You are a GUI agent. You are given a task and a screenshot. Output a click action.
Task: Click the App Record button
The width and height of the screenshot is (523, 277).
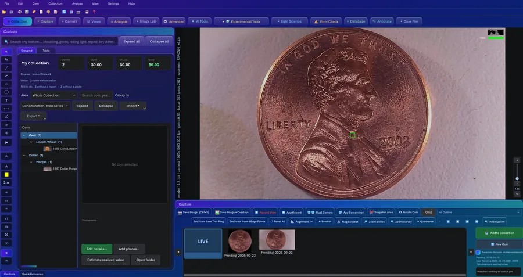point(292,213)
